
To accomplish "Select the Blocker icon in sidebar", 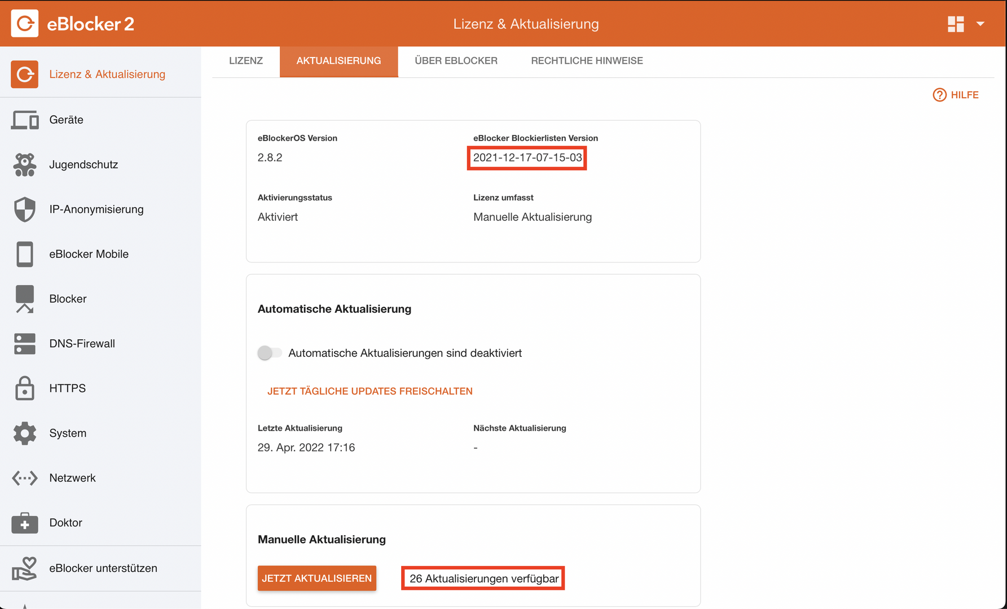I will coord(25,299).
